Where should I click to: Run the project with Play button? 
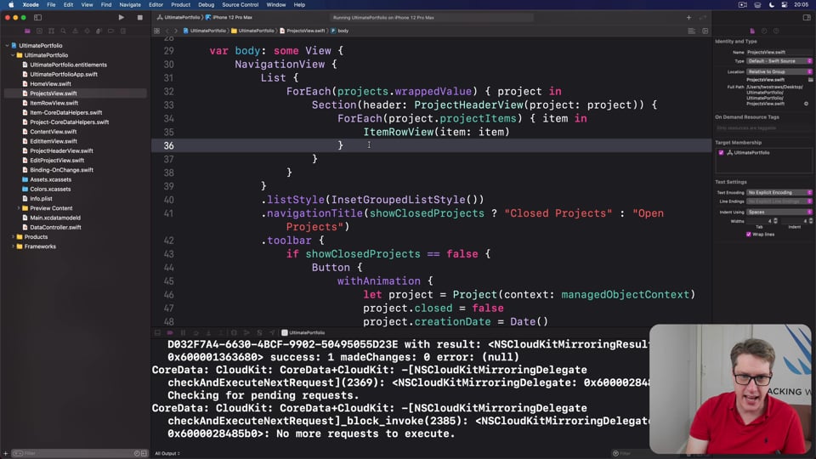pyautogui.click(x=122, y=17)
